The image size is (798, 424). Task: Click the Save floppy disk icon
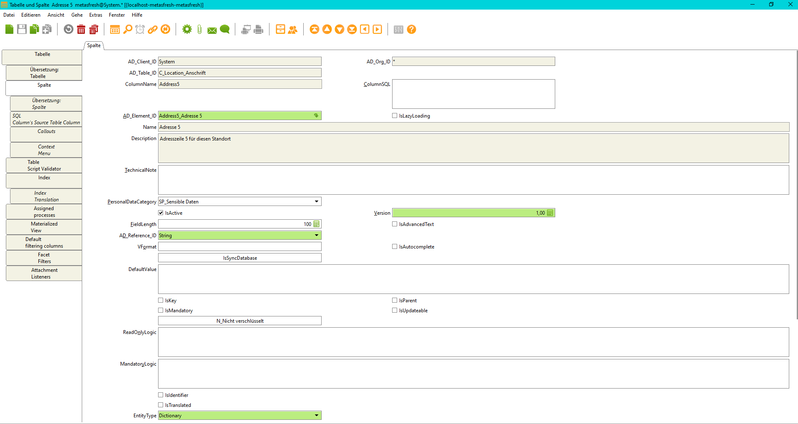[x=22, y=29]
